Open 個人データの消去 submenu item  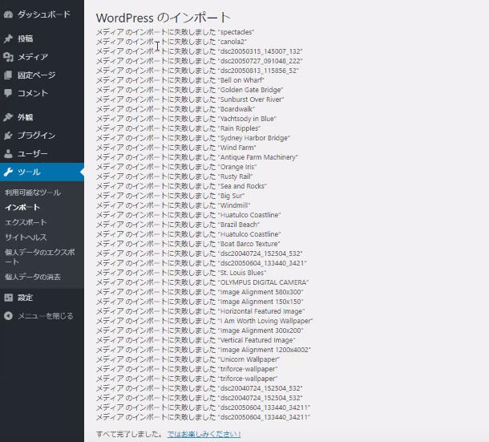click(x=32, y=277)
